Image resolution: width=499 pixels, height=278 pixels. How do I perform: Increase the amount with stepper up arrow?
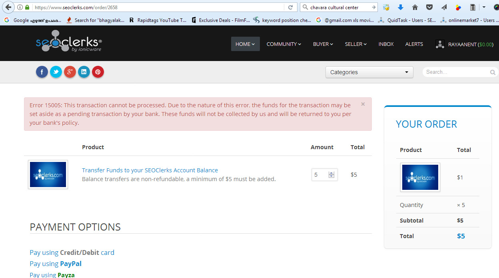[331, 173]
